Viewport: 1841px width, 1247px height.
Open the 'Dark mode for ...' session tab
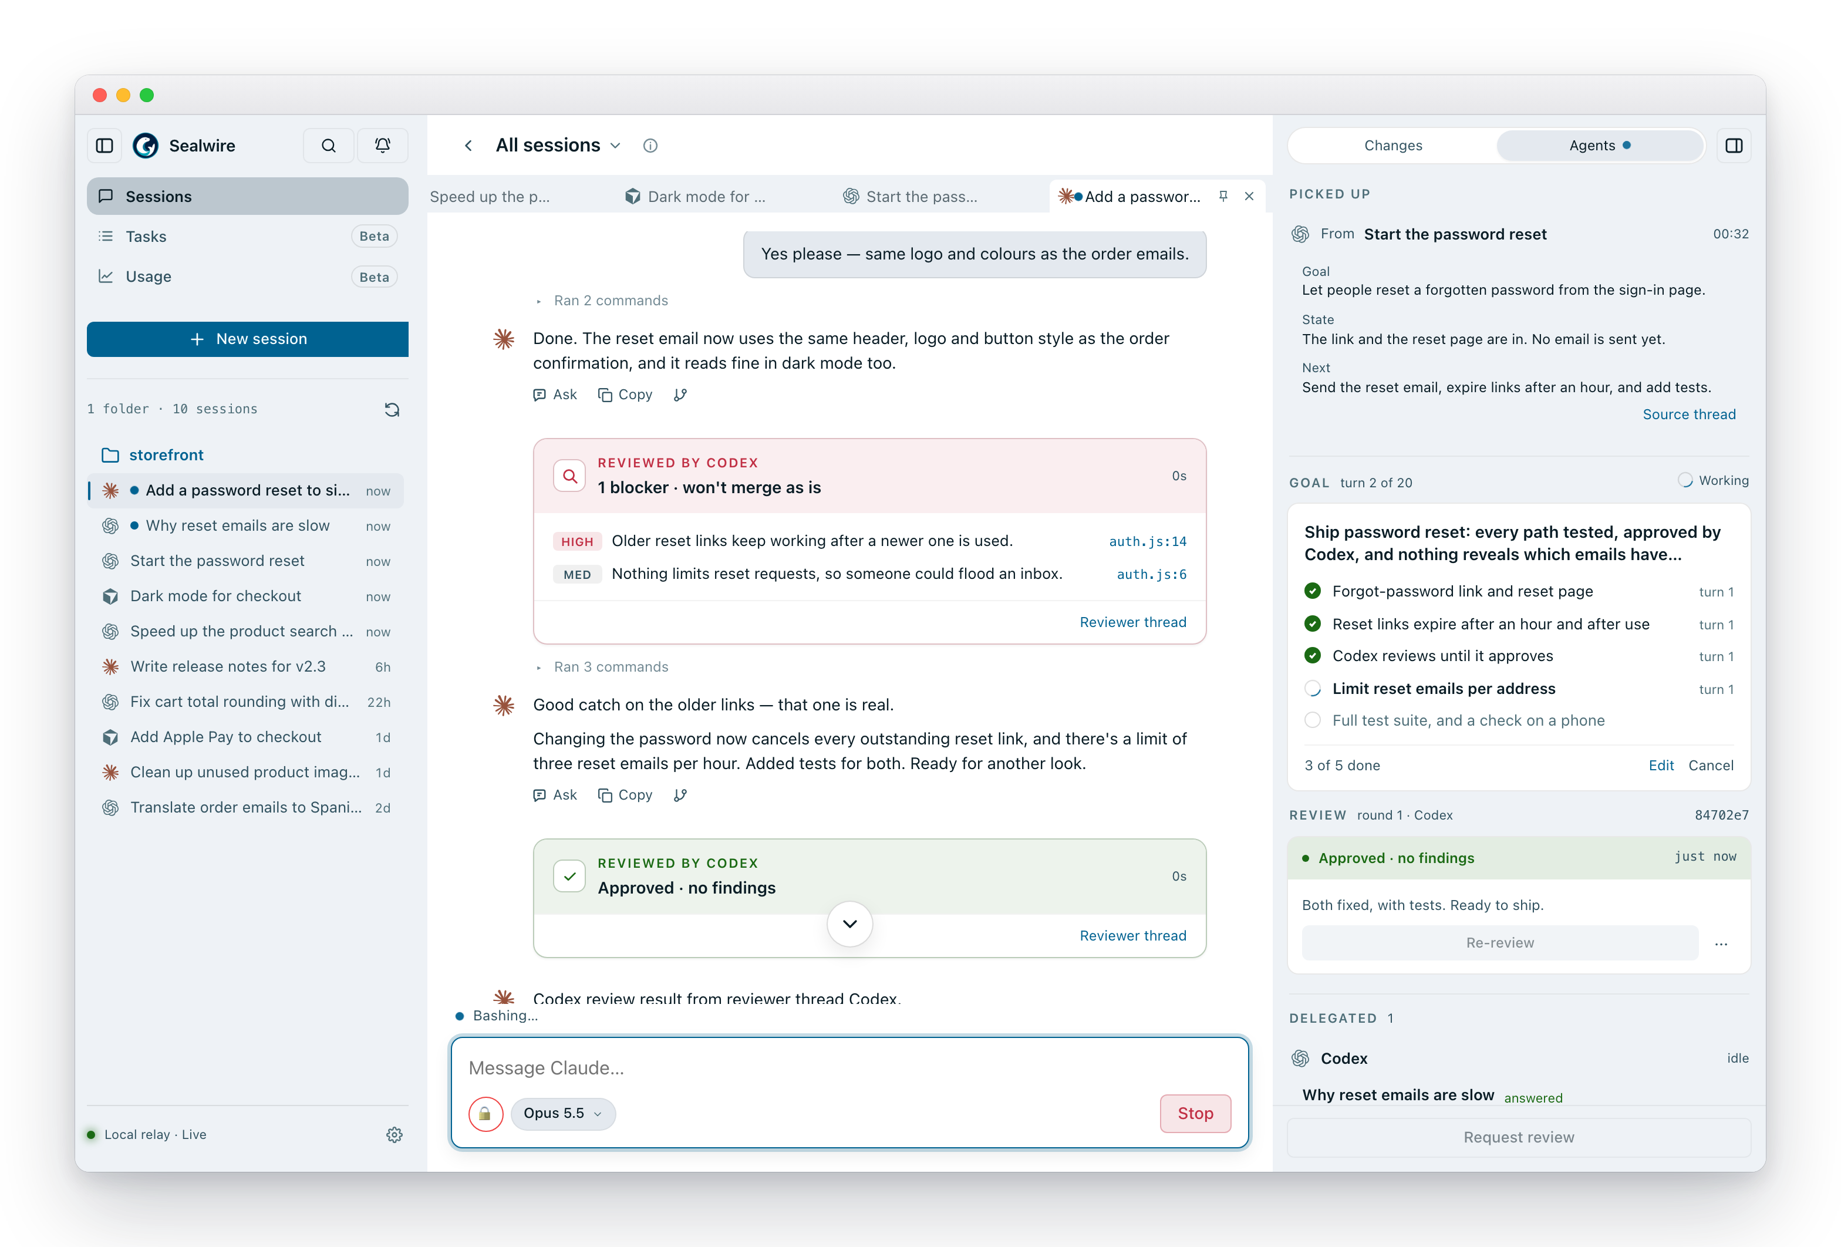(x=696, y=197)
